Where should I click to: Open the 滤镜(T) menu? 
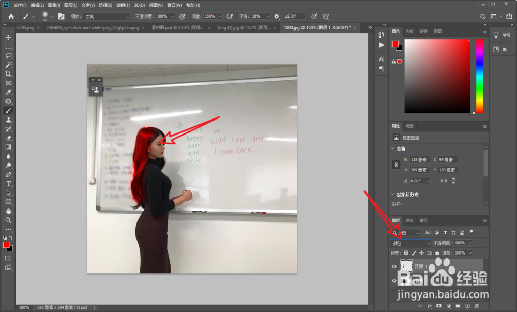coord(123,5)
